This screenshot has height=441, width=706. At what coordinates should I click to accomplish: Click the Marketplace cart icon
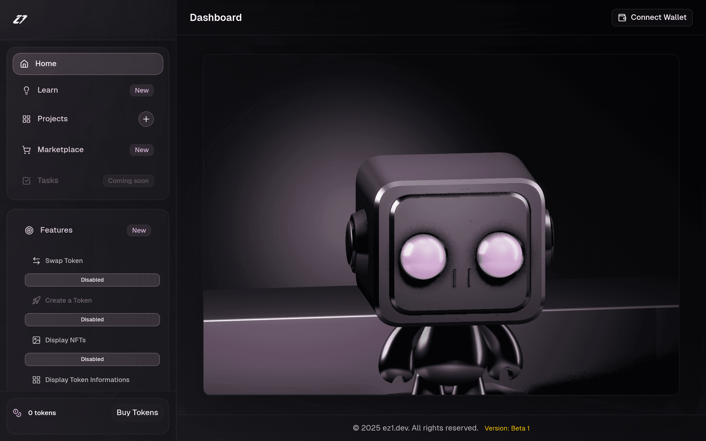[26, 150]
